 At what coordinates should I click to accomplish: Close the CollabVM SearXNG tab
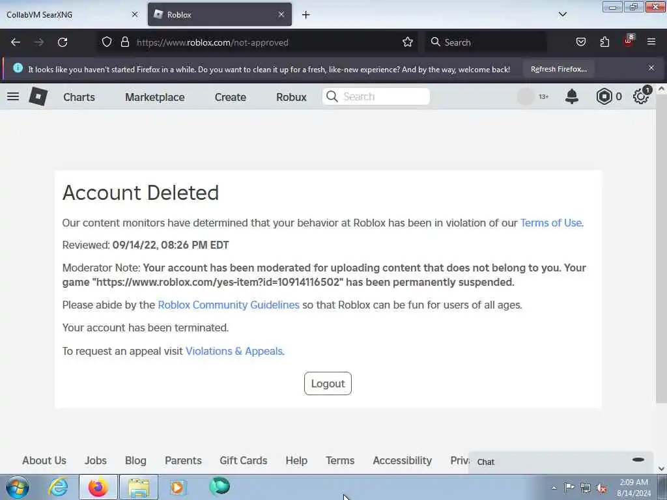click(135, 14)
